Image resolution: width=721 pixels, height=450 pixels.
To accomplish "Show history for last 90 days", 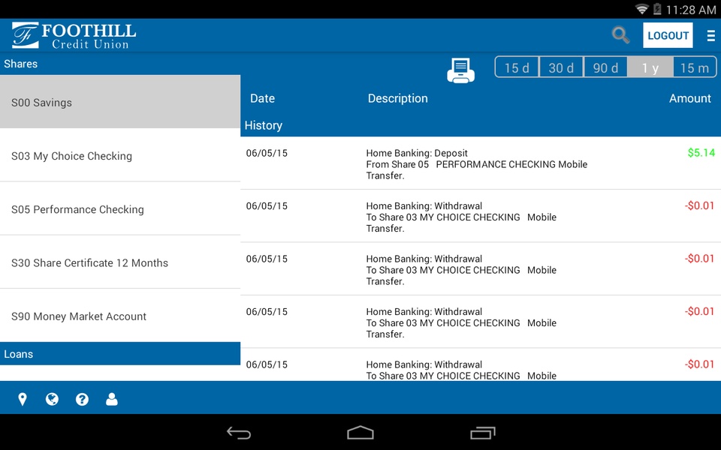I will point(605,68).
